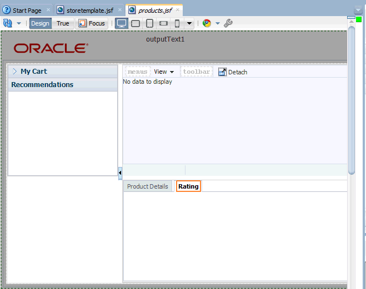Switch to Design view mode

(x=40, y=23)
